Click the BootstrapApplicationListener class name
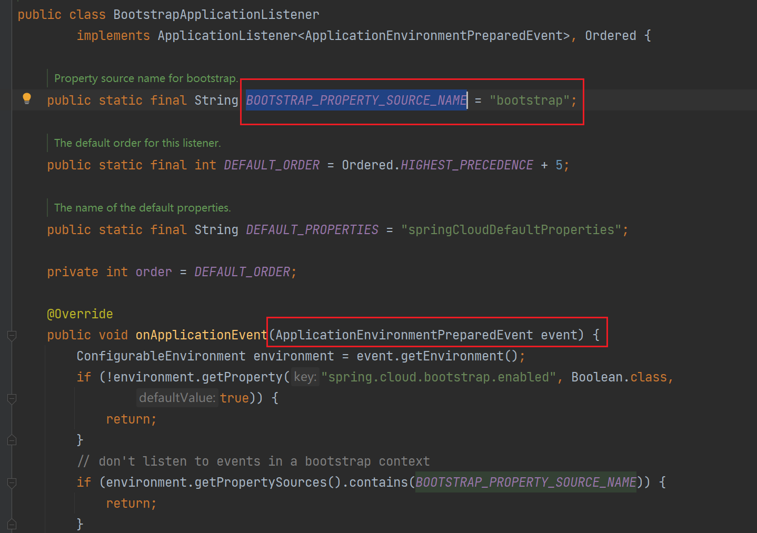The width and height of the screenshot is (757, 533). 216,15
